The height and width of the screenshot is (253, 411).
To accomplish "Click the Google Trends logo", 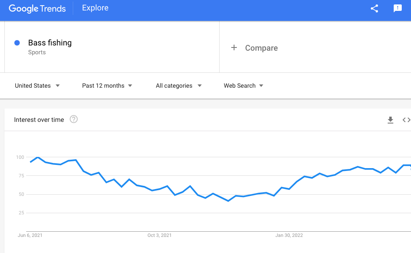I will click(x=37, y=8).
